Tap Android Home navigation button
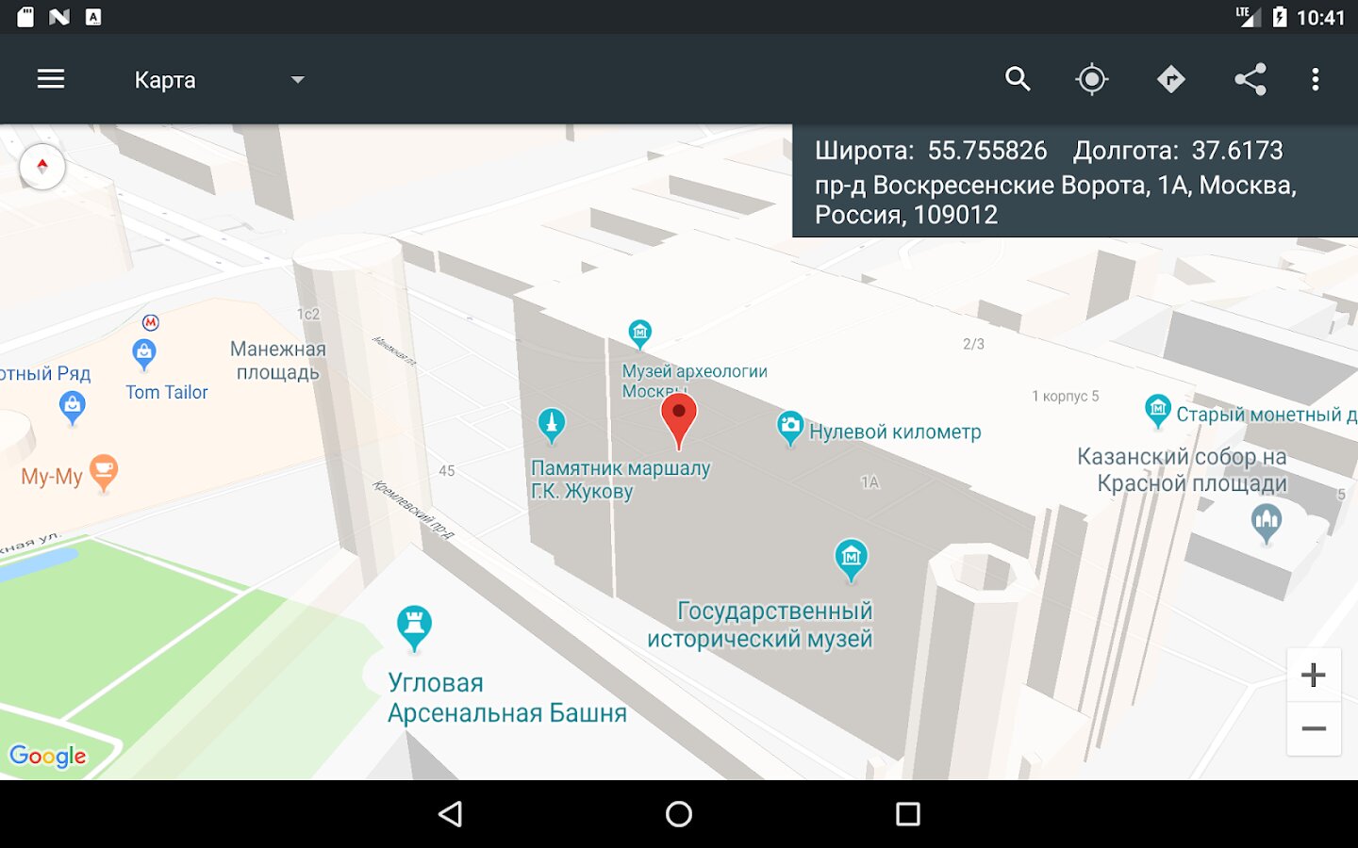Viewport: 1358px width, 848px height. pos(679,814)
